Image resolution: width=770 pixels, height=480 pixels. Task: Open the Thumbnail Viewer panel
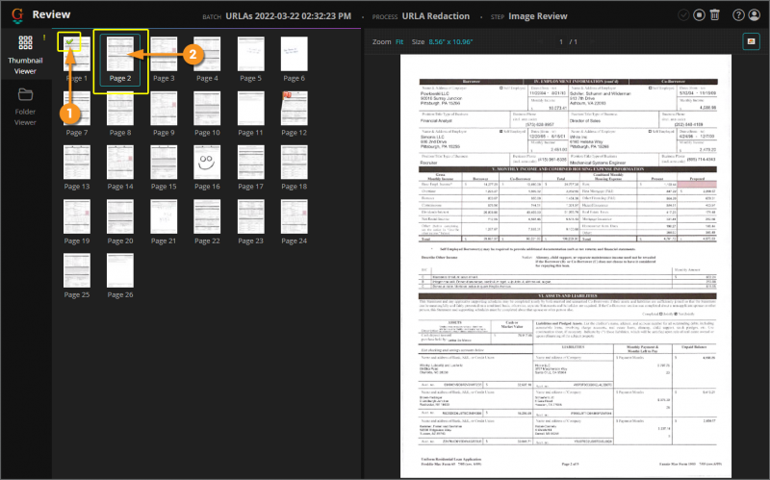click(x=25, y=55)
